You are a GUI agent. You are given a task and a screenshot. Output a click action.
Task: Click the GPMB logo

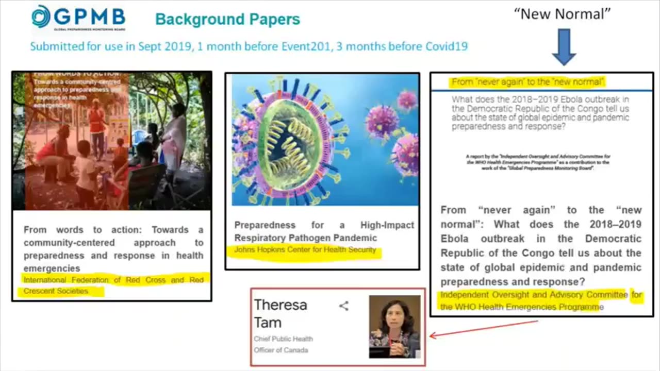(x=78, y=18)
